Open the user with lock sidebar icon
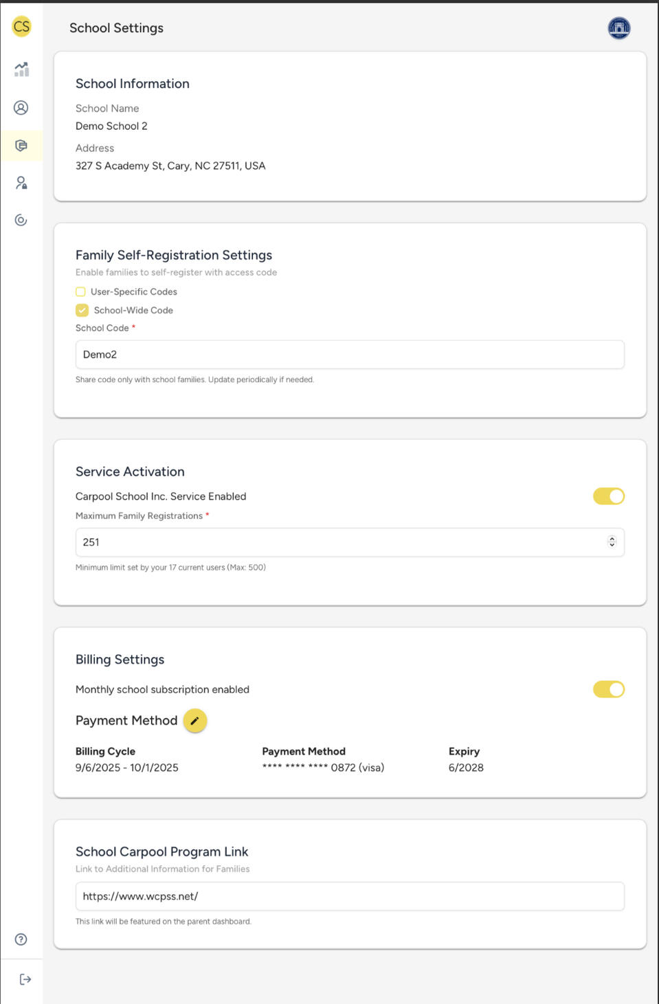Image resolution: width=659 pixels, height=1004 pixels. [21, 183]
